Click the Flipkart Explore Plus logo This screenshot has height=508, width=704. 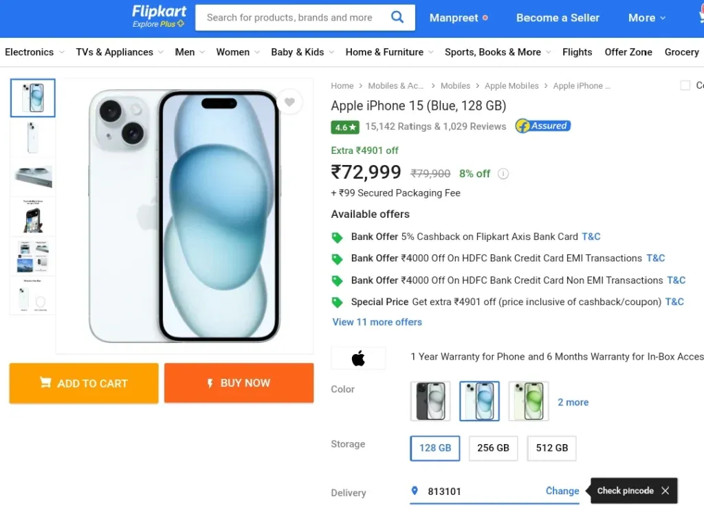tap(159, 16)
